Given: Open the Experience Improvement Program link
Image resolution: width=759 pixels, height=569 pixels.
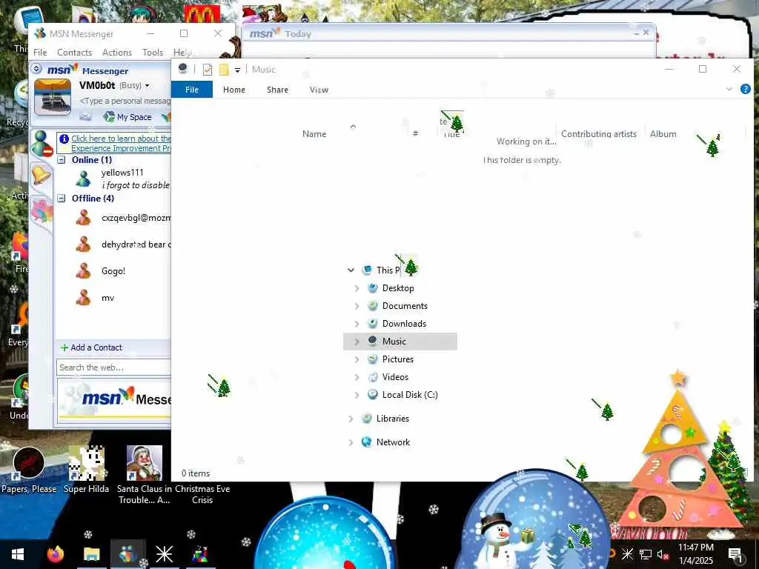Looking at the screenshot, I should click(121, 143).
